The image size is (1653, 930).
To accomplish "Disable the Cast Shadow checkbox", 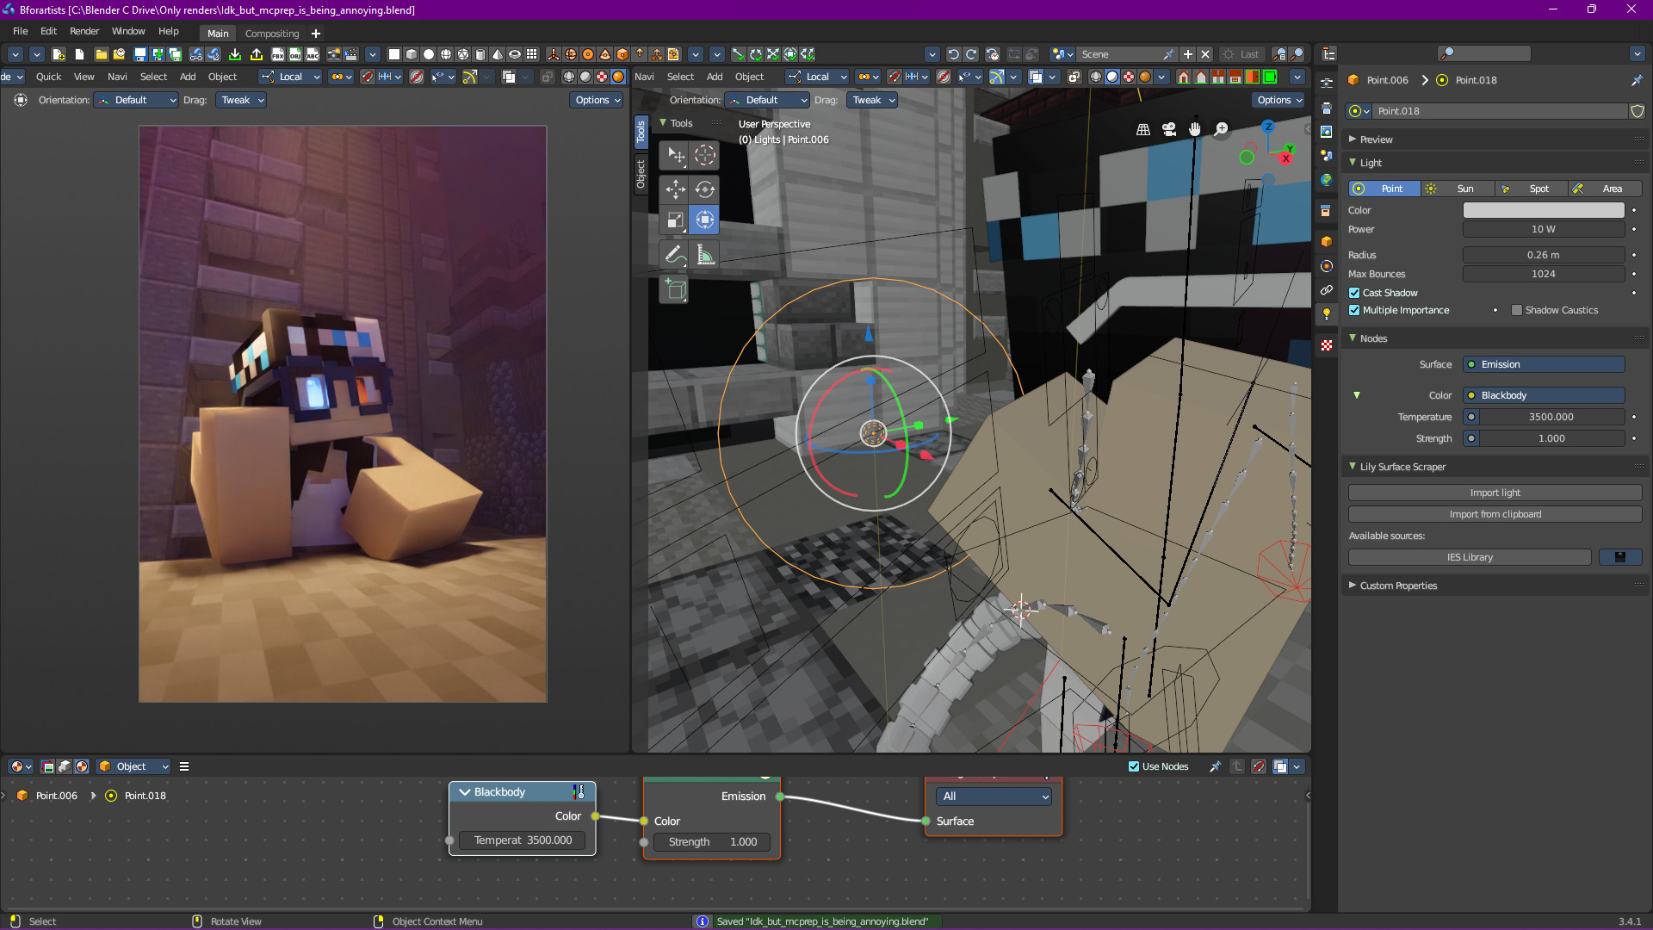I will 1354,293.
